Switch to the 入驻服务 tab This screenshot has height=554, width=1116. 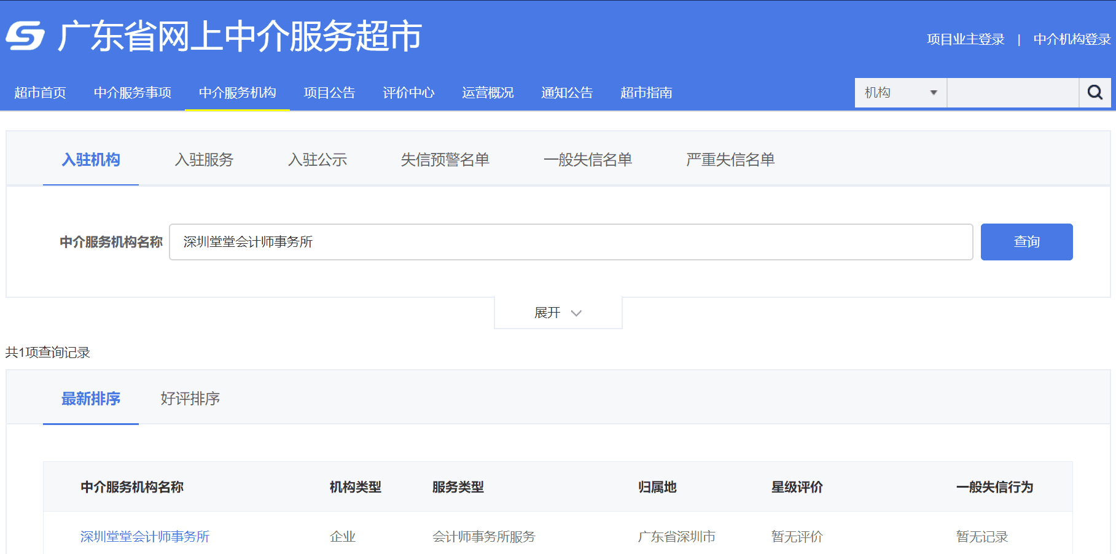(203, 160)
